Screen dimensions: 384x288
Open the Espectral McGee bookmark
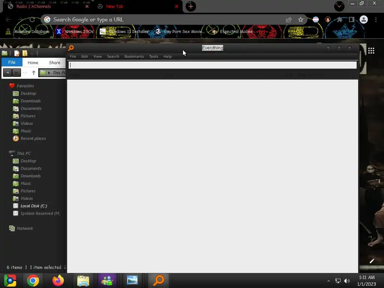[232, 31]
